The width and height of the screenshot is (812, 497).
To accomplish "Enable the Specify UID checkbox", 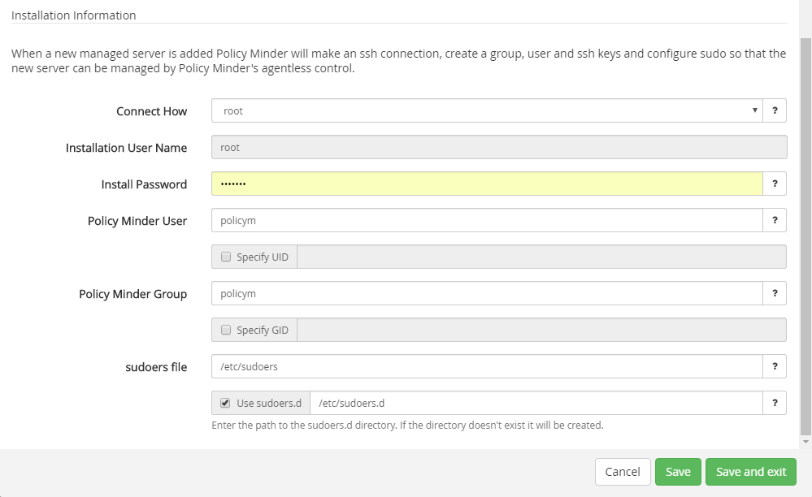I will [x=226, y=257].
